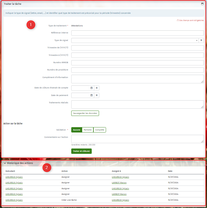Image resolution: width=207 pixels, height=208 pixels.
Task: Open LHEUREUX Sylvain assignee link in first history row
Action: (120, 177)
